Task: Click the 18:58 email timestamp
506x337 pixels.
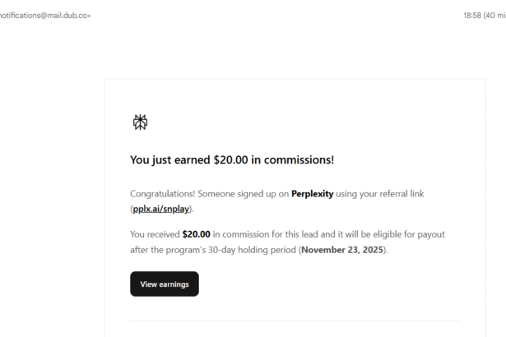Action: pyautogui.click(x=472, y=16)
